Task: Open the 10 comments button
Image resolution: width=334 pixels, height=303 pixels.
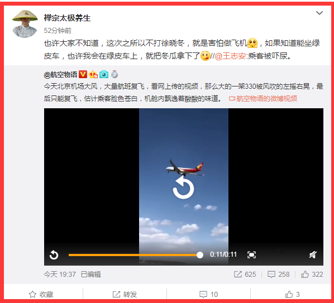Action: click(208, 294)
